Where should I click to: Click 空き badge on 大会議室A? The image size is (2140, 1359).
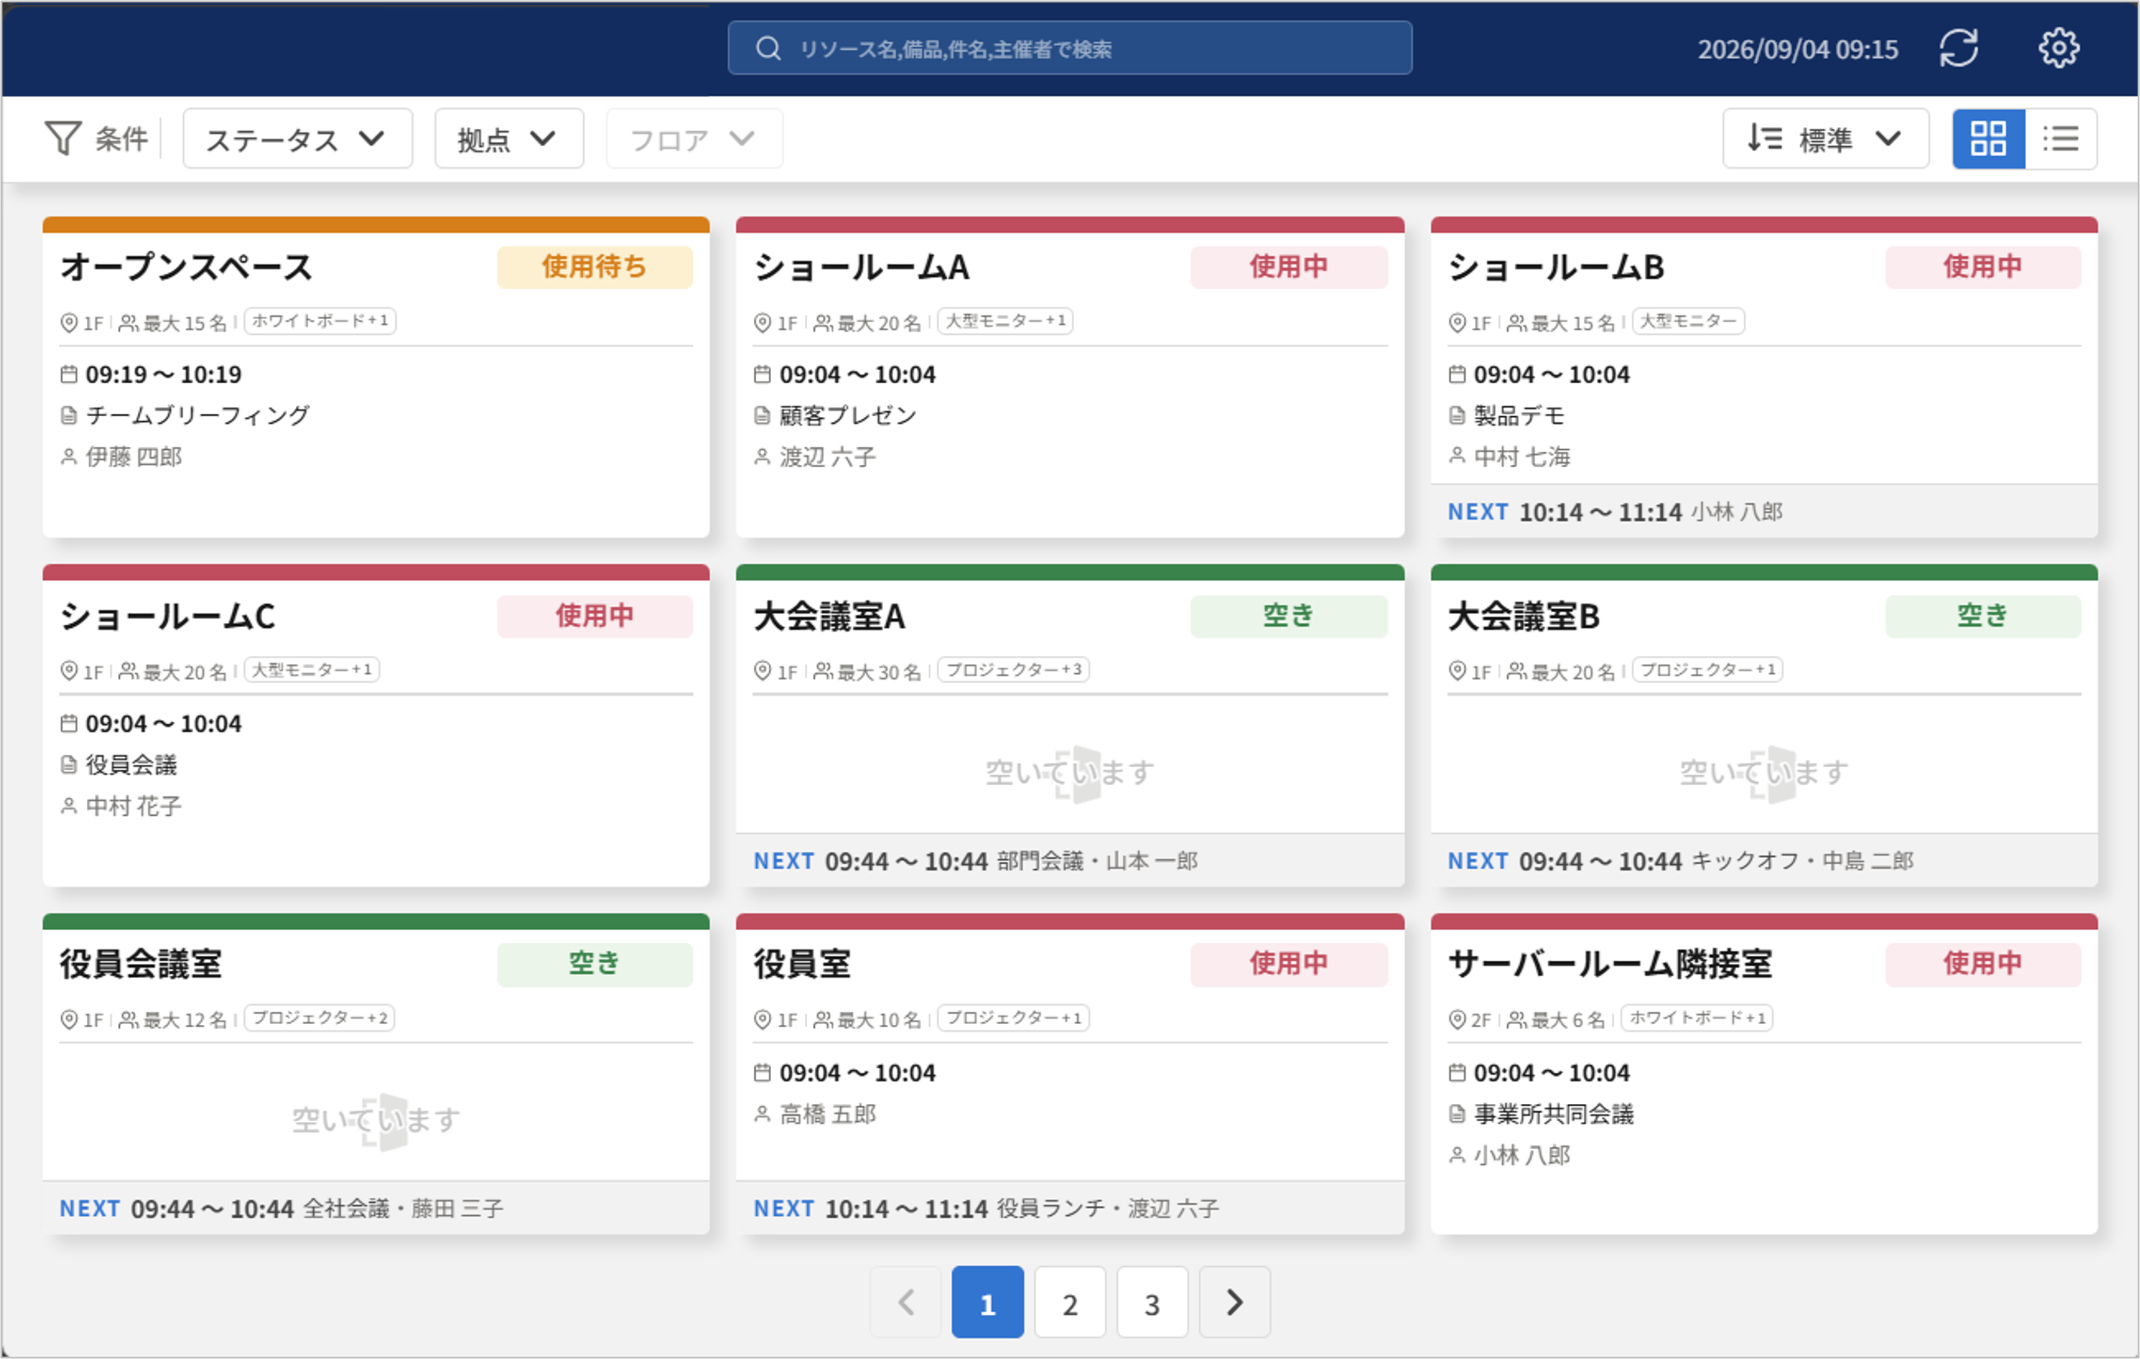[x=1289, y=616]
